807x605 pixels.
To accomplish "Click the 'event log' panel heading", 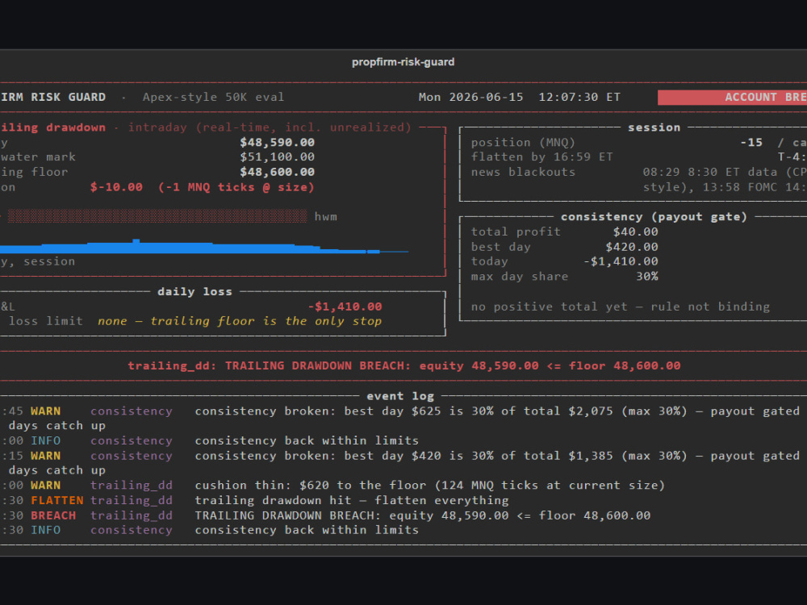I will click(400, 396).
